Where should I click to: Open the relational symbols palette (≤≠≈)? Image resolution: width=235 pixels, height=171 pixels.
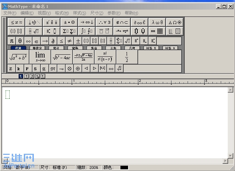16,22
